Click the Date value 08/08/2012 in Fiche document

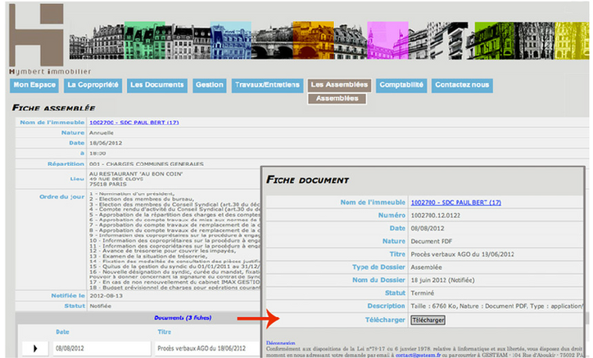pos(428,228)
